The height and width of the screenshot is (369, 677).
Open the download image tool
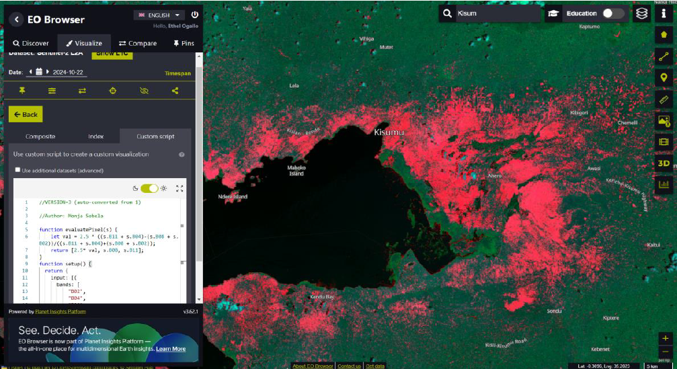(664, 121)
